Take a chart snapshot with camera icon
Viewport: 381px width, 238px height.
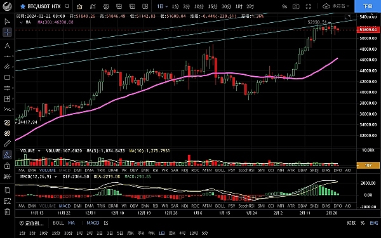(296, 6)
